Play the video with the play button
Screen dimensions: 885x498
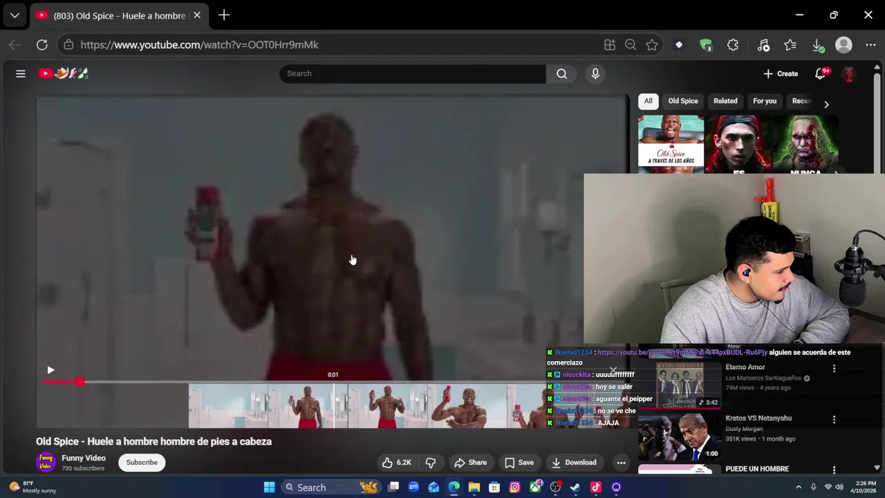(x=50, y=370)
